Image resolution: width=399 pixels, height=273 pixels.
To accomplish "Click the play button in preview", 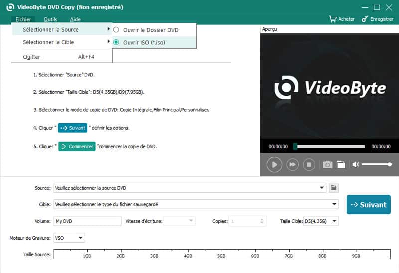I will (x=274, y=164).
